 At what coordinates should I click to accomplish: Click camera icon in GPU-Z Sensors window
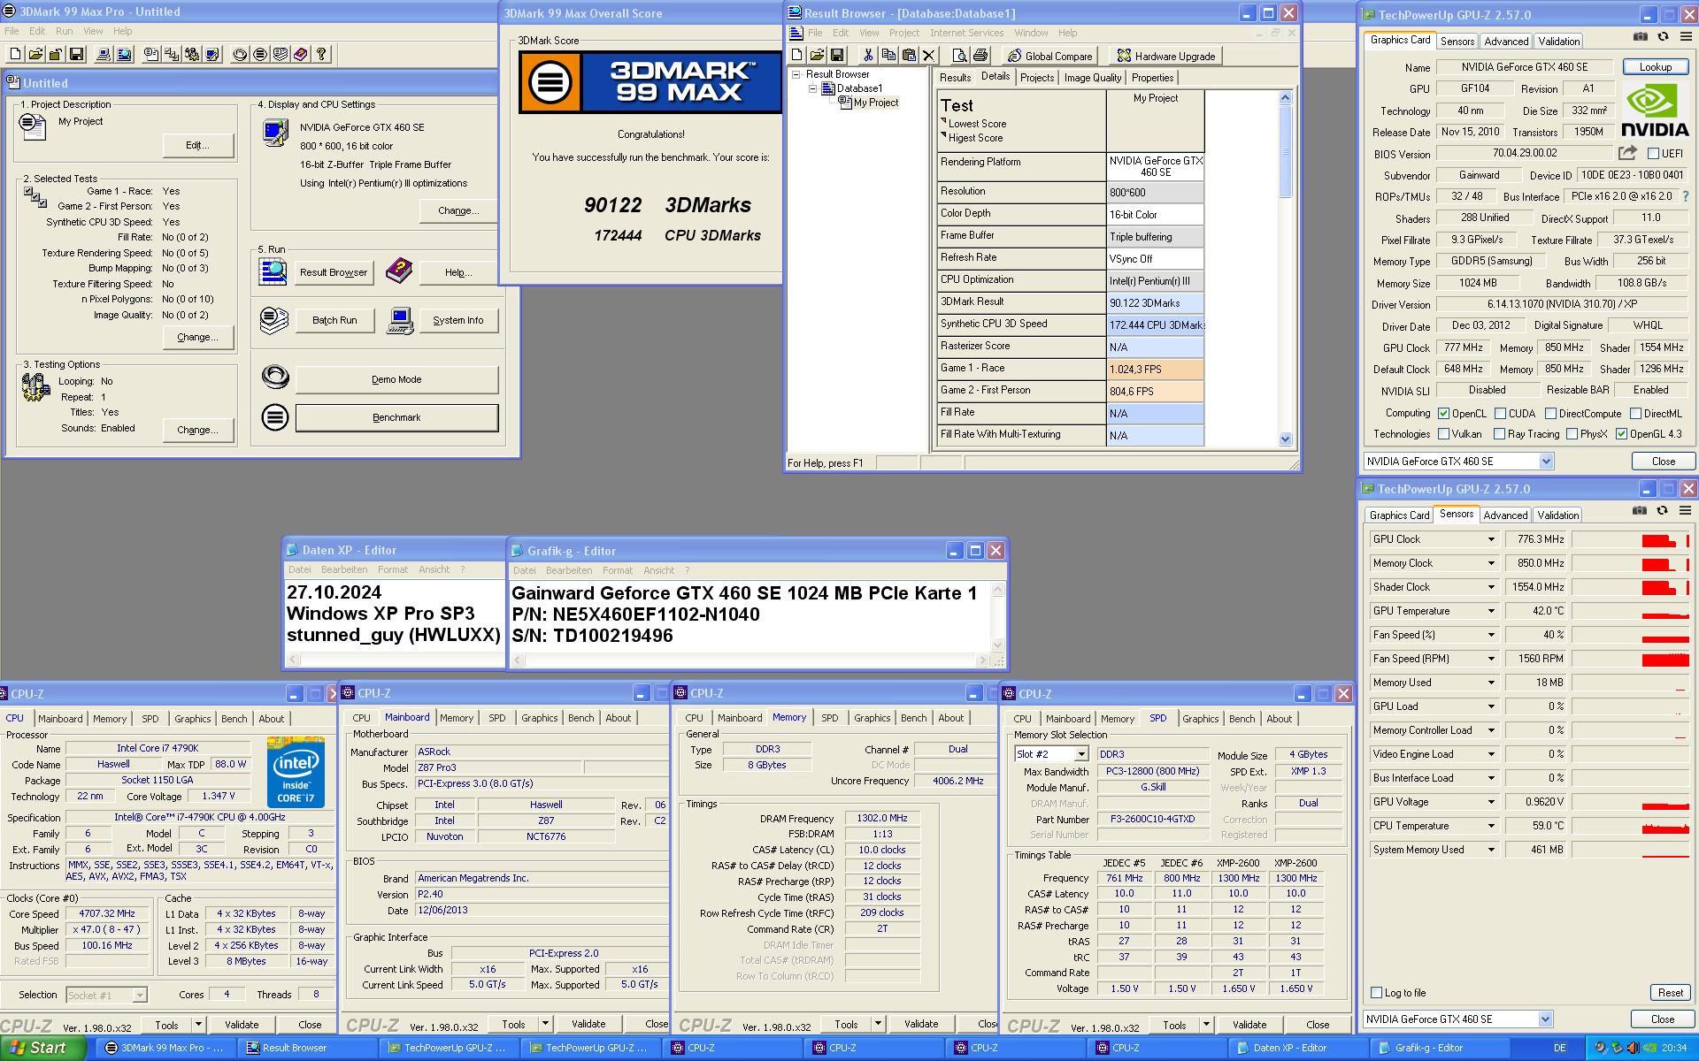1640,511
